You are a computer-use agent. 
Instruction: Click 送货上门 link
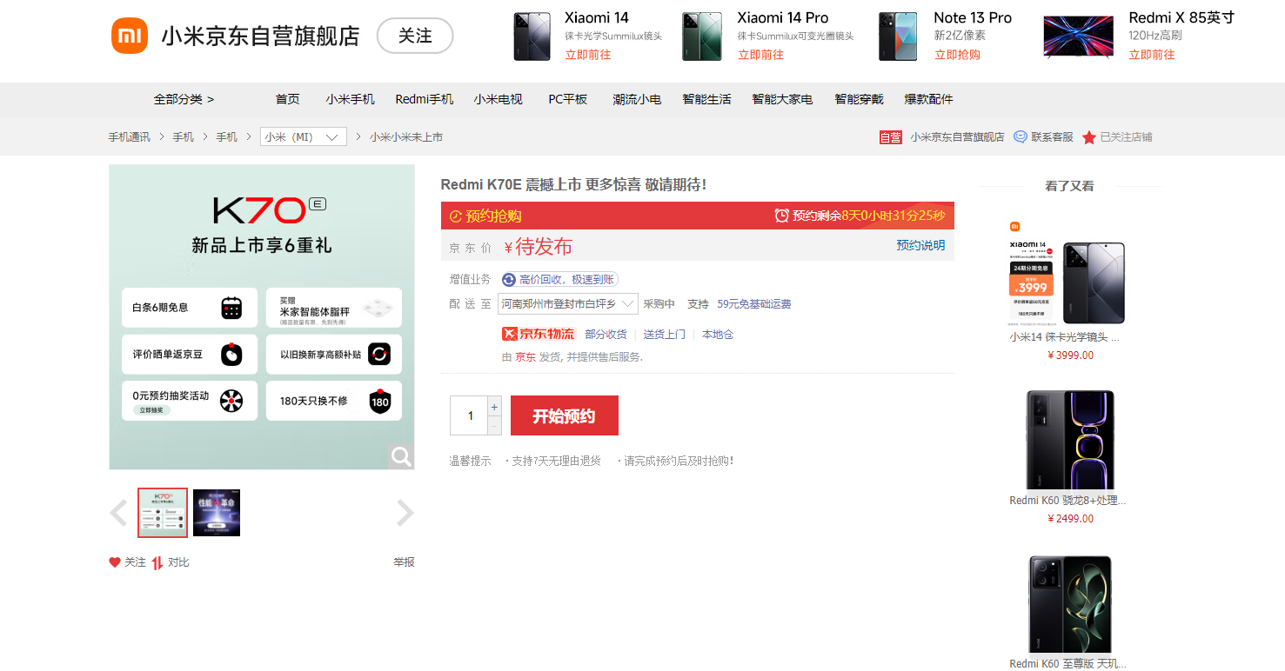665,335
